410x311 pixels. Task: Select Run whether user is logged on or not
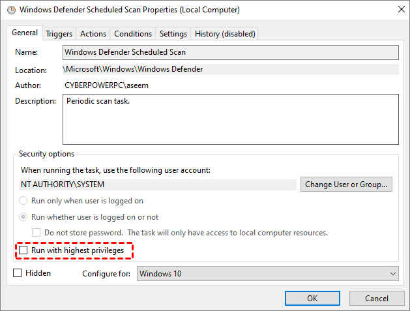pyautogui.click(x=24, y=217)
